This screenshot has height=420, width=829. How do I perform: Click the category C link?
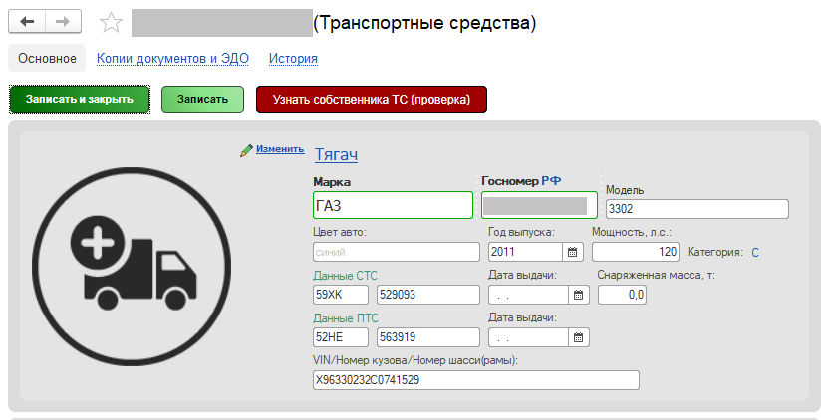[x=755, y=253]
